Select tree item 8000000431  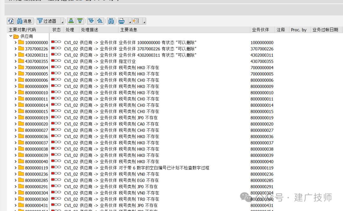click(36, 206)
